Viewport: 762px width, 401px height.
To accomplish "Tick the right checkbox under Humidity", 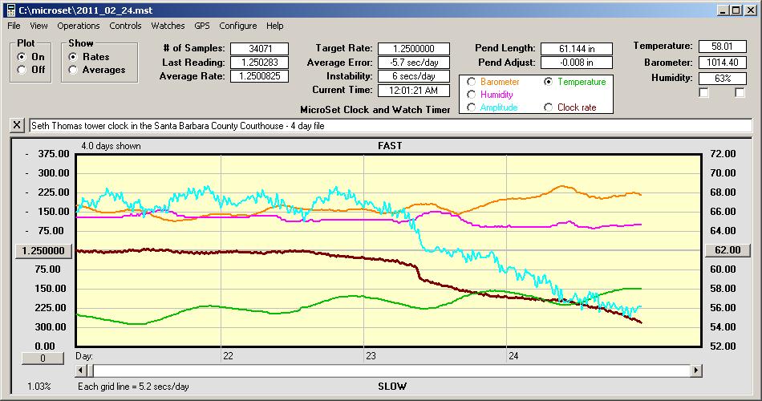I will click(x=740, y=92).
